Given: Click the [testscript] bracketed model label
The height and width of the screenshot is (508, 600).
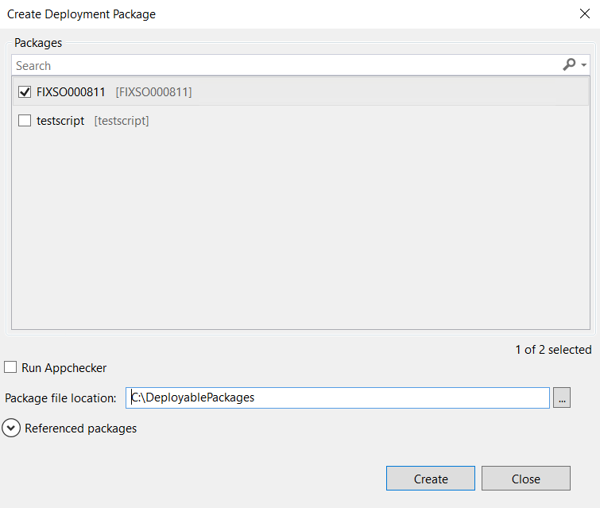Looking at the screenshot, I should [122, 121].
